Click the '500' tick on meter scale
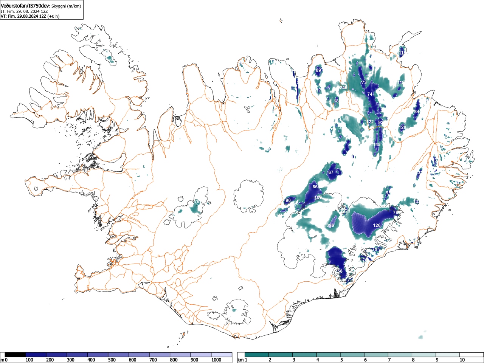The width and height of the screenshot is (484, 363). click(112, 360)
